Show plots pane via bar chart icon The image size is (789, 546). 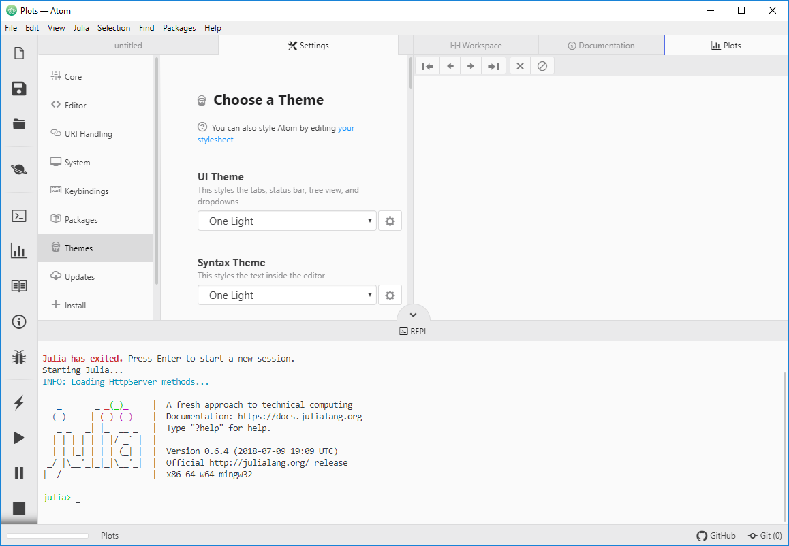pyautogui.click(x=19, y=251)
